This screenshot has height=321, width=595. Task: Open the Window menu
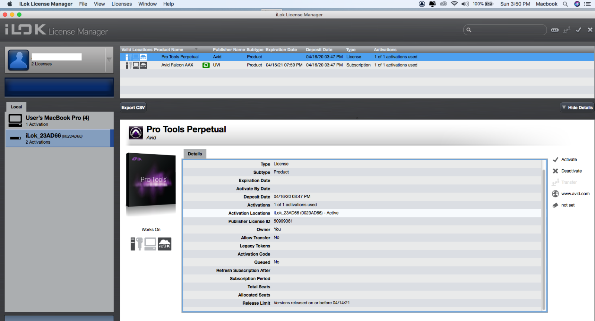148,4
